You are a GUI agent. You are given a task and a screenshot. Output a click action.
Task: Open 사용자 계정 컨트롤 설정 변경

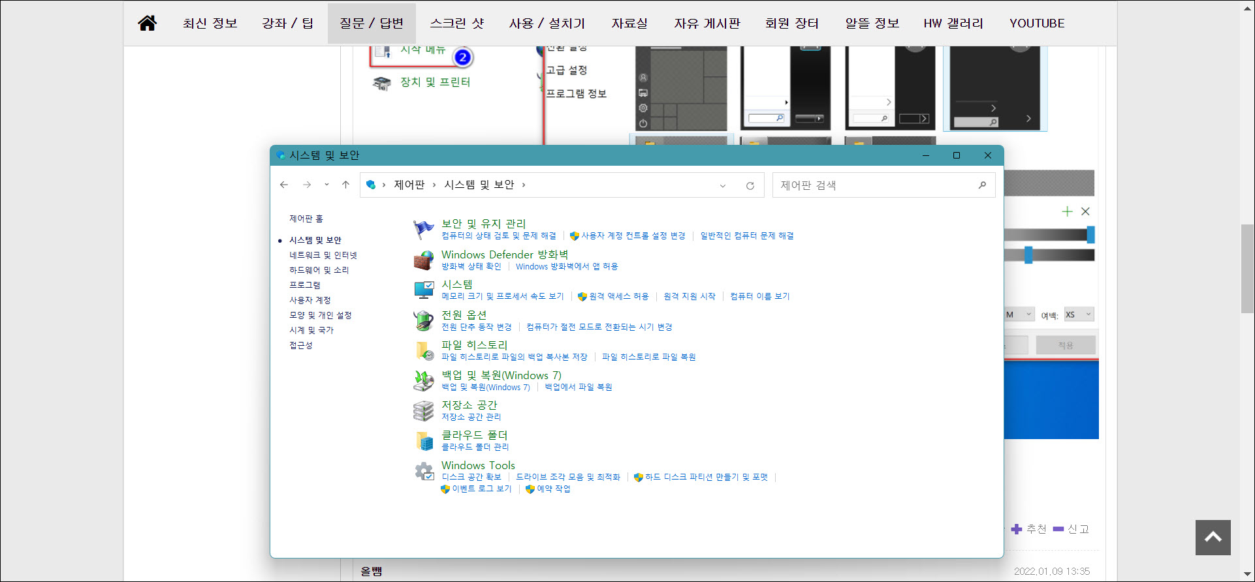pos(633,236)
